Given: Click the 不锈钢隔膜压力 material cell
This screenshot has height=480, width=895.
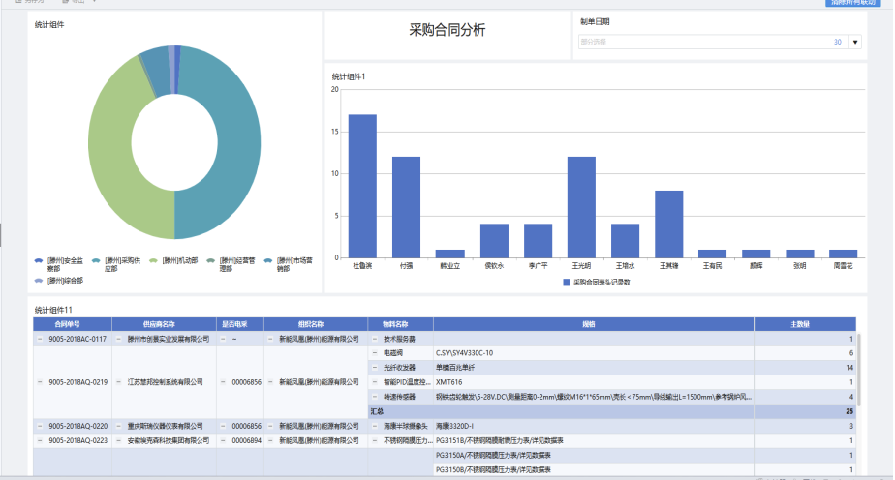Looking at the screenshot, I should [400, 440].
